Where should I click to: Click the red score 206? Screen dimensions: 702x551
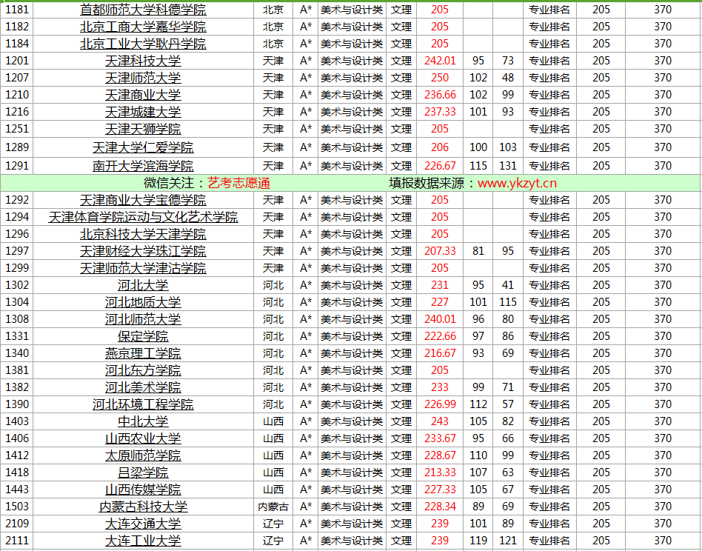(440, 147)
